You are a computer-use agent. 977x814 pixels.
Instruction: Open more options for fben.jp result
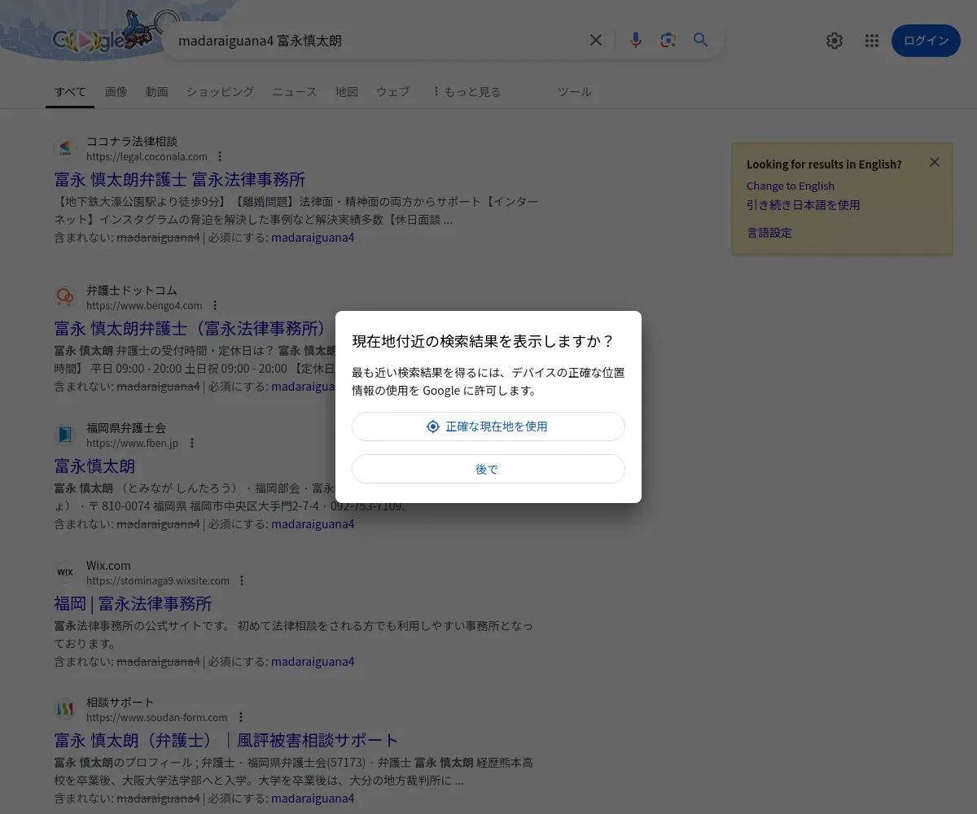191,443
